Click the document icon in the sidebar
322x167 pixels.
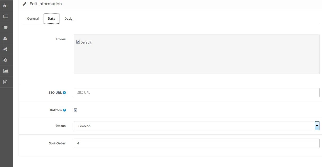5,82
